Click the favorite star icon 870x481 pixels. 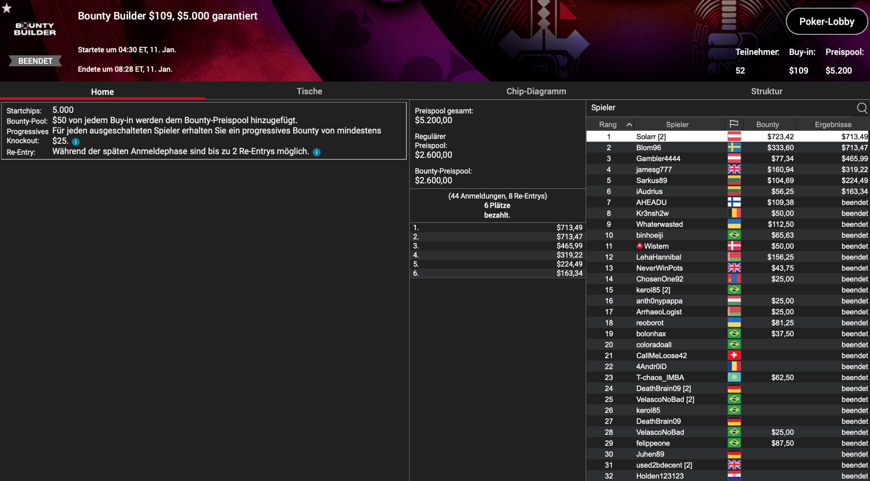click(x=7, y=8)
